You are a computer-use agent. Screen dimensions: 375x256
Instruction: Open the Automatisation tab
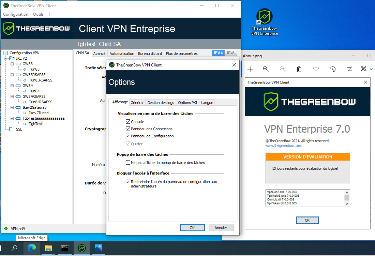(x=122, y=54)
